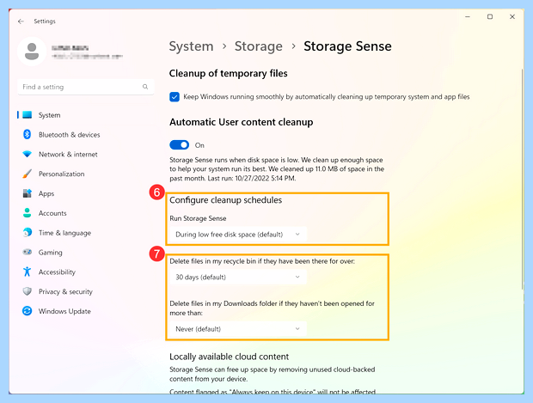
Task: Open System settings category
Action: point(50,115)
